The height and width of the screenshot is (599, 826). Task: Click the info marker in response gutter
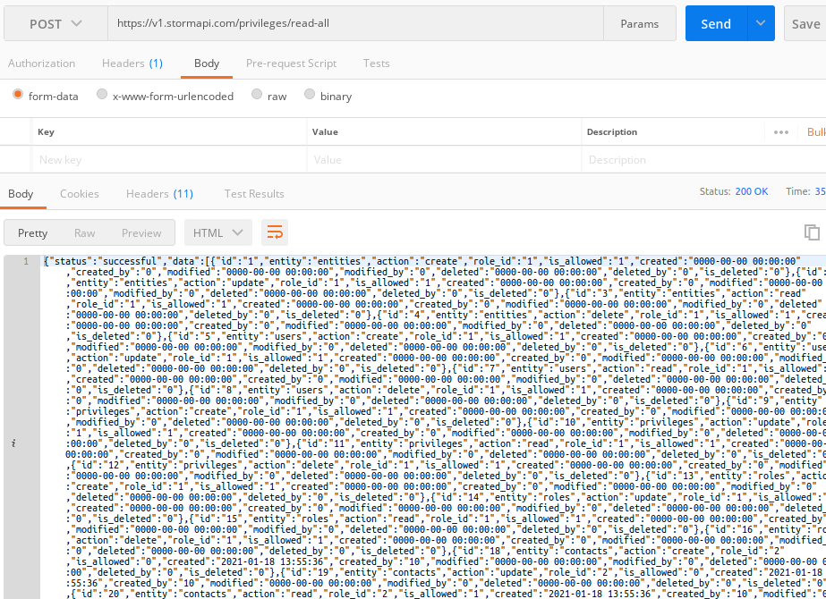pyautogui.click(x=13, y=443)
